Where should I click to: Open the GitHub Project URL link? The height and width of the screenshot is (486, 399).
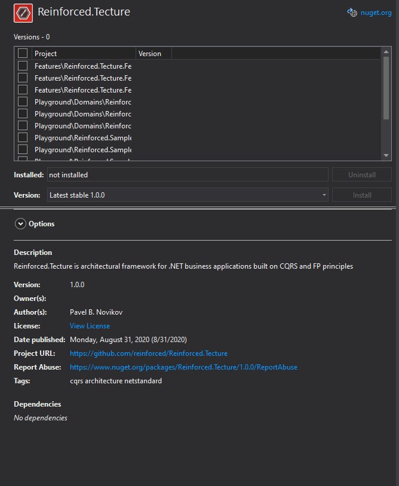point(149,353)
